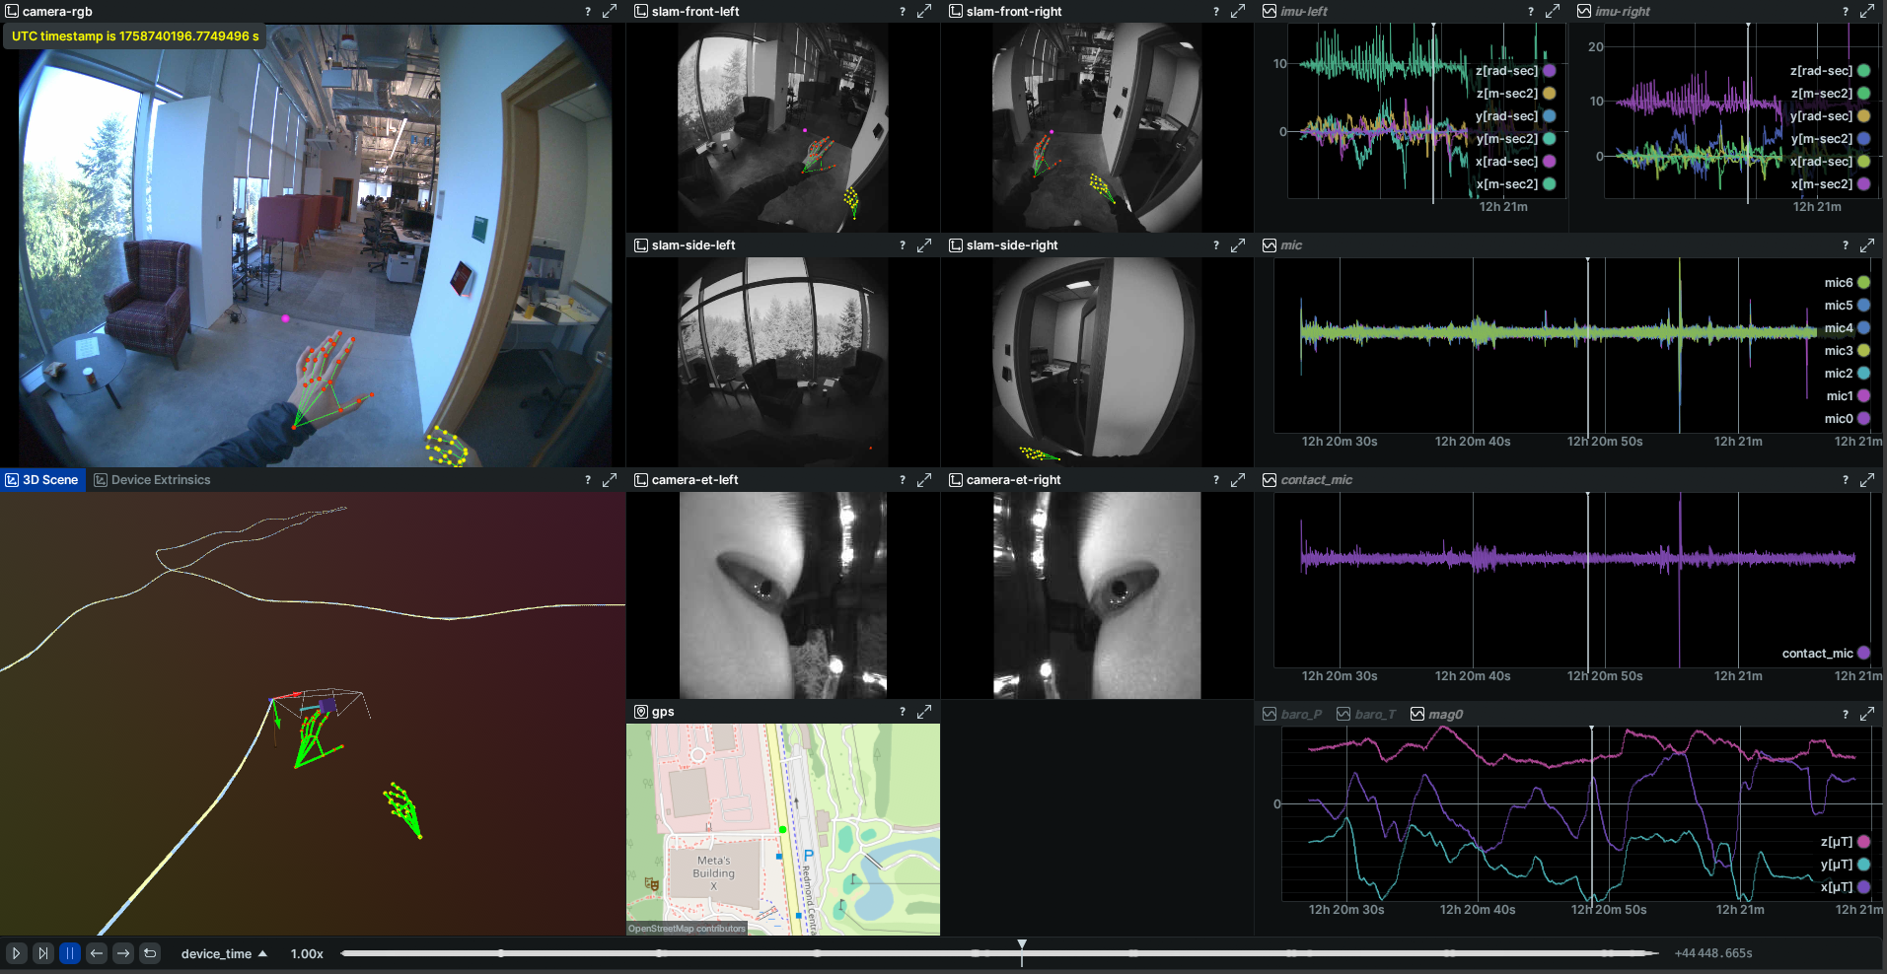This screenshot has width=1887, height=974.
Task: Switch to the Device Extrinsics tab
Action: coord(152,480)
